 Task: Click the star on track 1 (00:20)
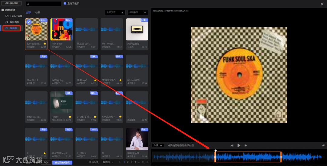coord(45,153)
